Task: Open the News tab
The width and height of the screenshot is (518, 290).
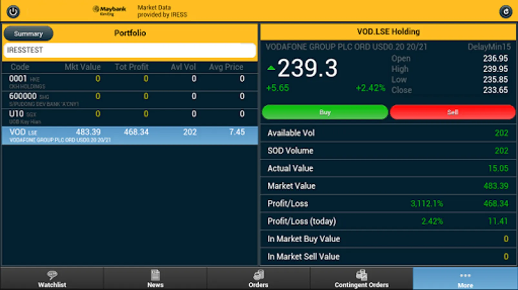Action: coord(155,279)
